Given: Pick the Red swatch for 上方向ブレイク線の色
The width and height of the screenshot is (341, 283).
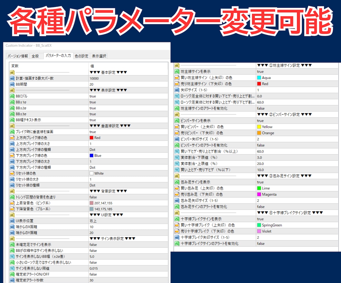Looking at the screenshot, I should tap(91, 138).
